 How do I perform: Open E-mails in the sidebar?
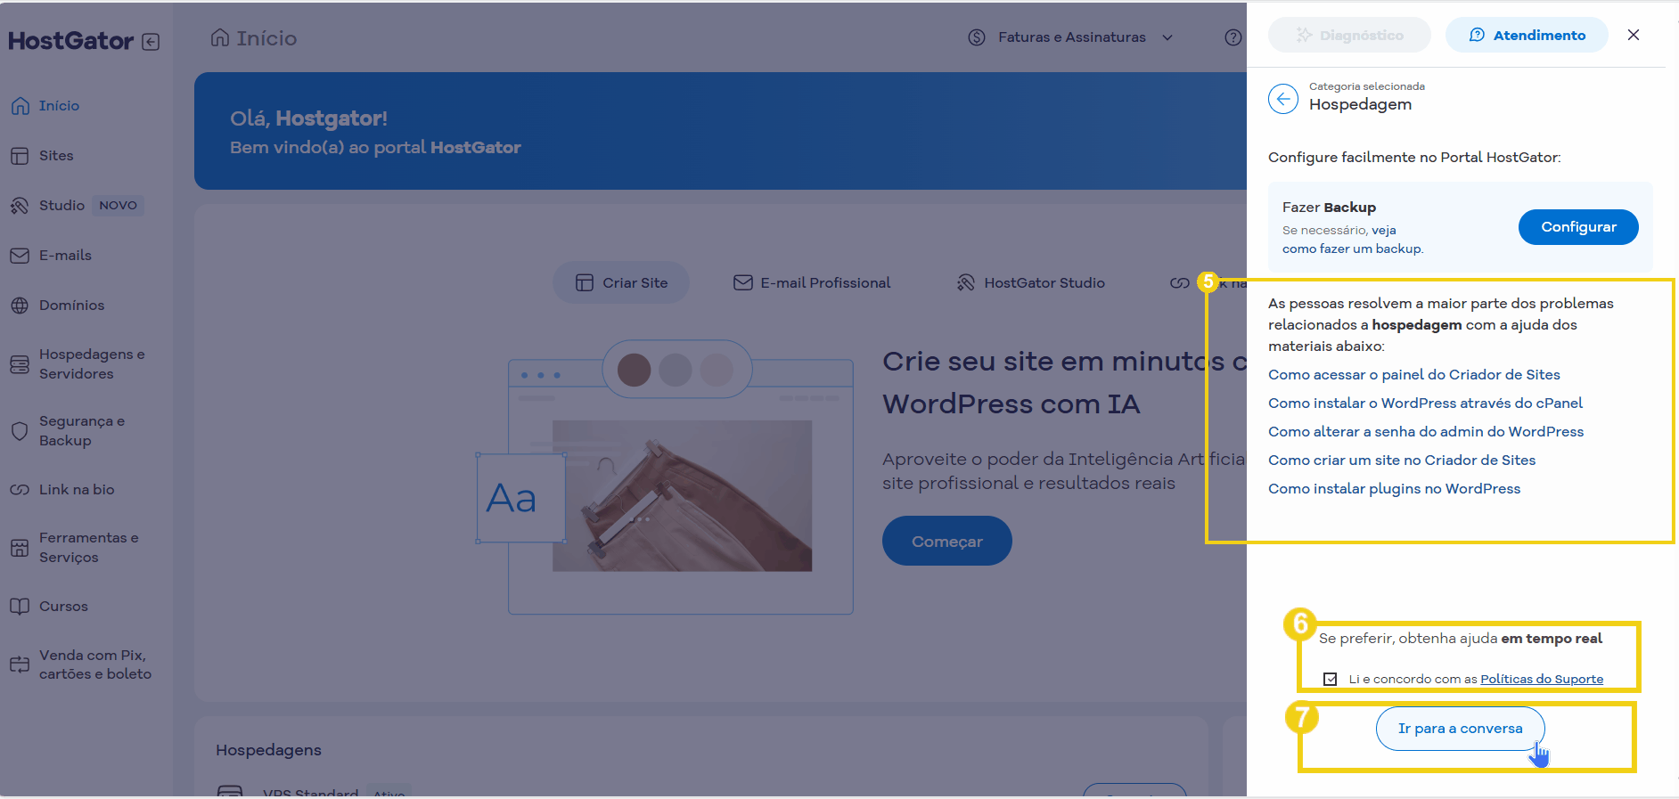click(51, 256)
